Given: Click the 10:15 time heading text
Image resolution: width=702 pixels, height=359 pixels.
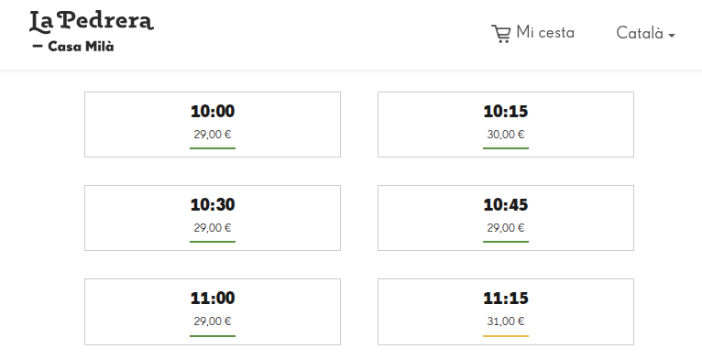Looking at the screenshot, I should click(506, 112).
